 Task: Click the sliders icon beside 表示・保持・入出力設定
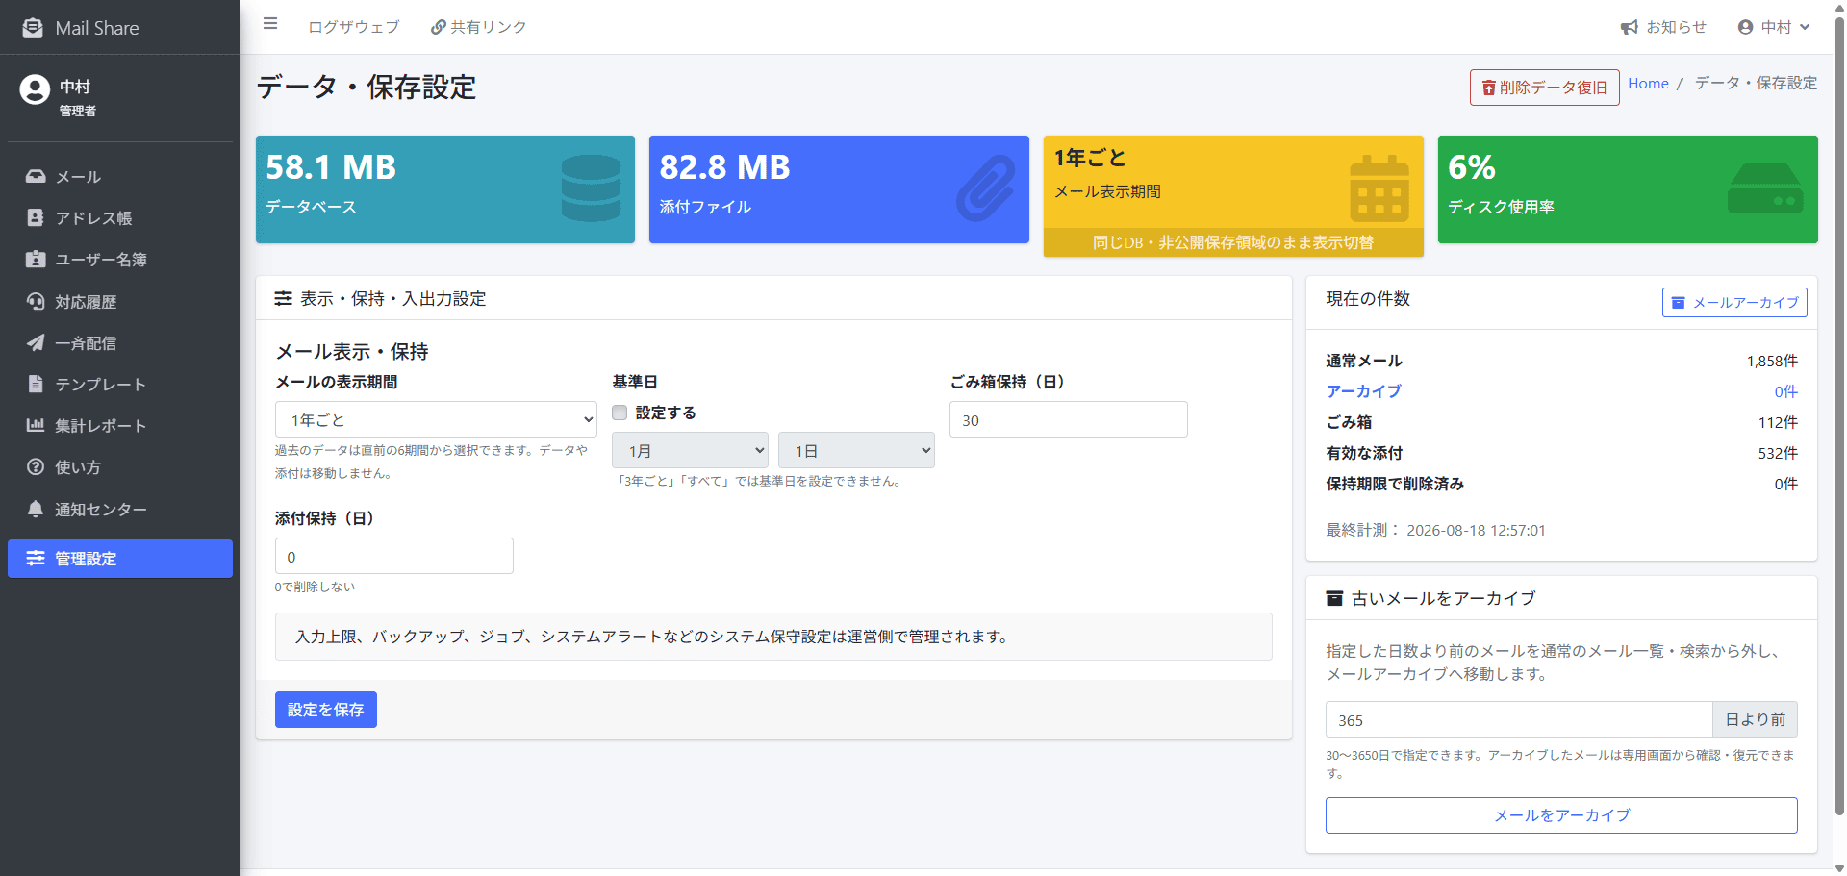tap(283, 299)
